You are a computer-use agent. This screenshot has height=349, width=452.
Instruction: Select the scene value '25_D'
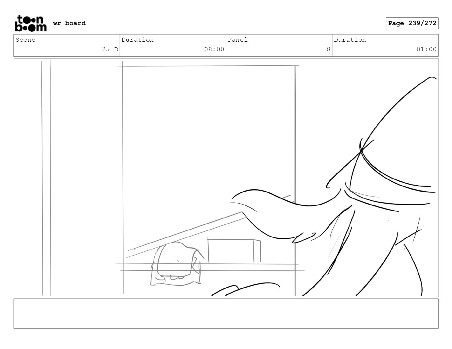click(110, 49)
